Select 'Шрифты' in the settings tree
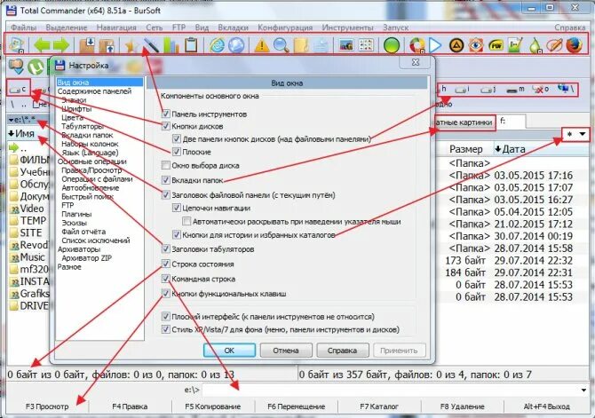The height and width of the screenshot is (418, 595). [76, 109]
